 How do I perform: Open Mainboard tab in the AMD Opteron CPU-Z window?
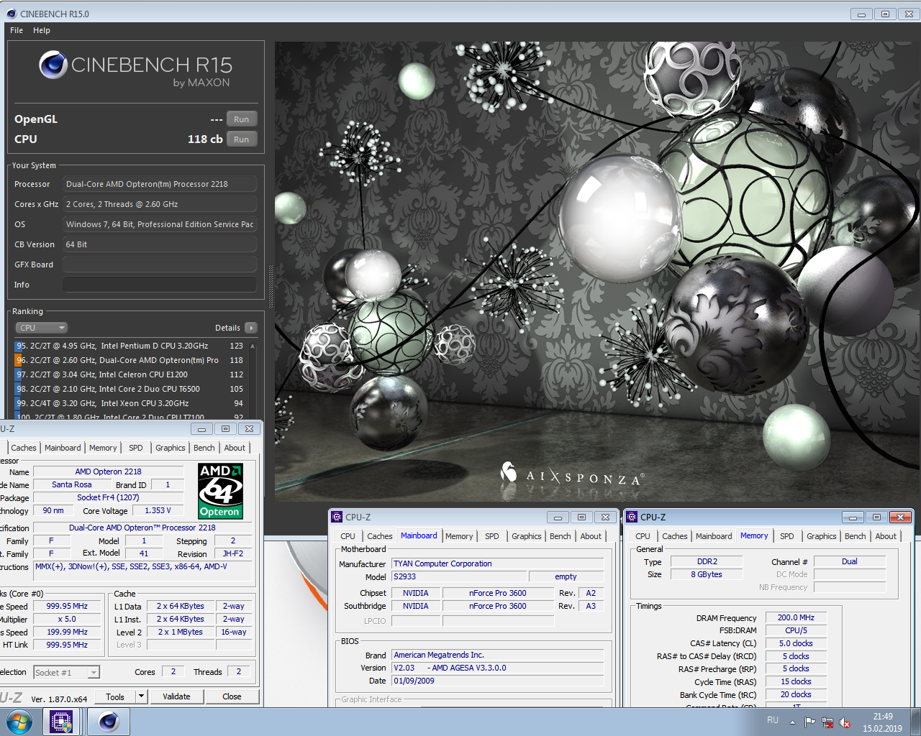click(x=63, y=448)
